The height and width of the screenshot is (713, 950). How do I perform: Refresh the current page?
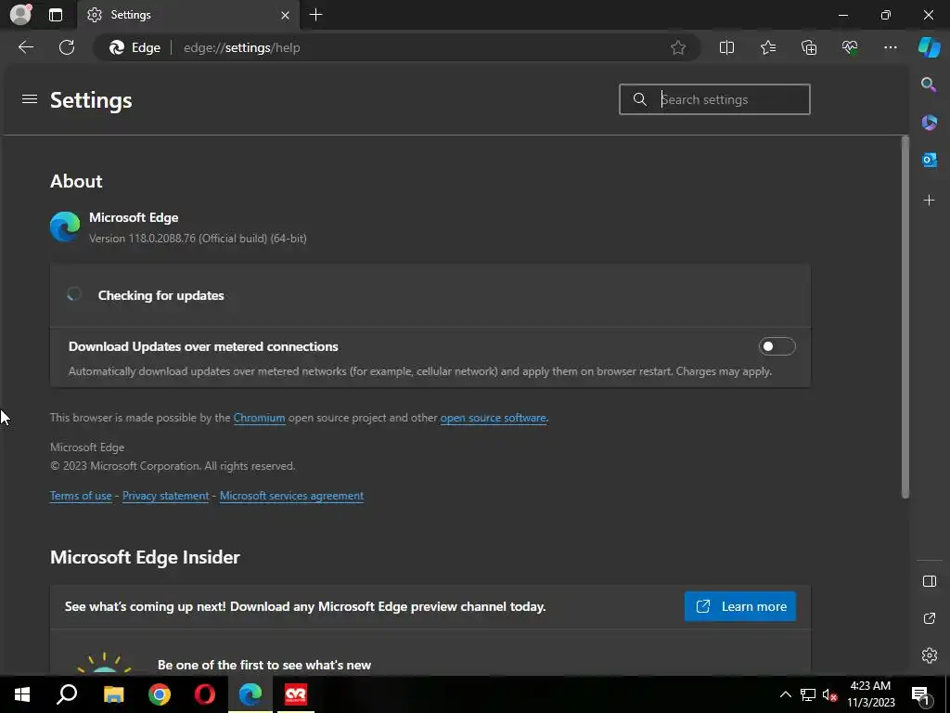[67, 47]
